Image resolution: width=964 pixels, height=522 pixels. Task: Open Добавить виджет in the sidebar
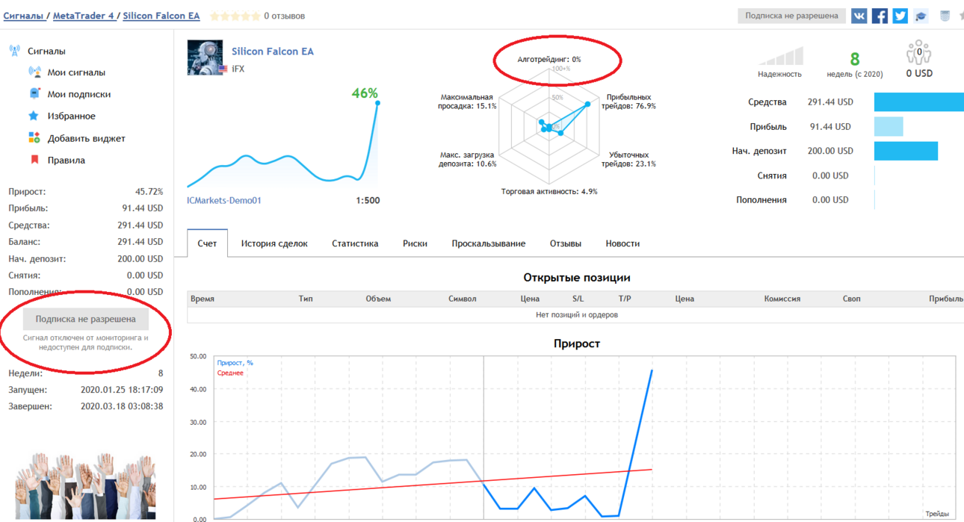(x=87, y=138)
